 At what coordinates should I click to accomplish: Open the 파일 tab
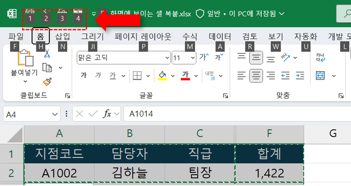point(16,36)
